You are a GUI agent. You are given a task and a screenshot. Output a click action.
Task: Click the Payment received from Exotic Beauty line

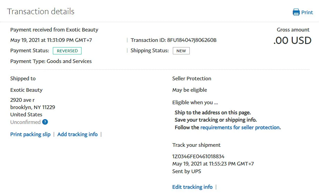point(54,30)
